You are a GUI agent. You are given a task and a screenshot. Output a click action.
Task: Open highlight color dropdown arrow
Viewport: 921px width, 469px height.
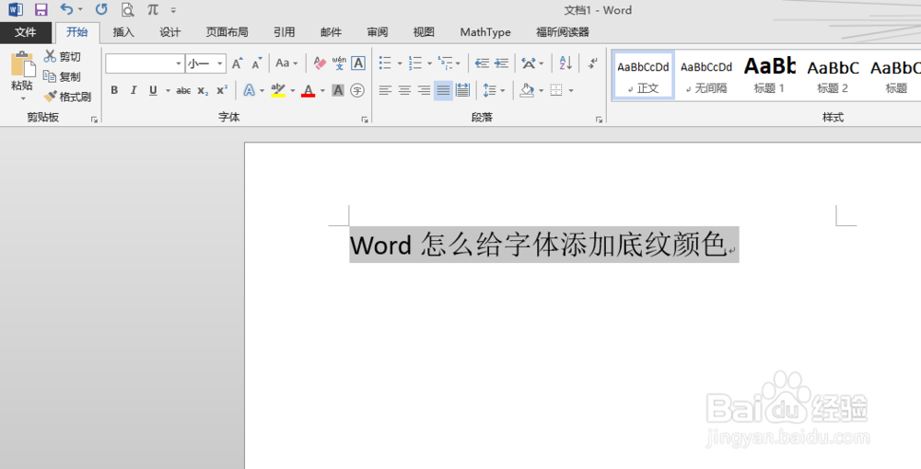pyautogui.click(x=293, y=91)
